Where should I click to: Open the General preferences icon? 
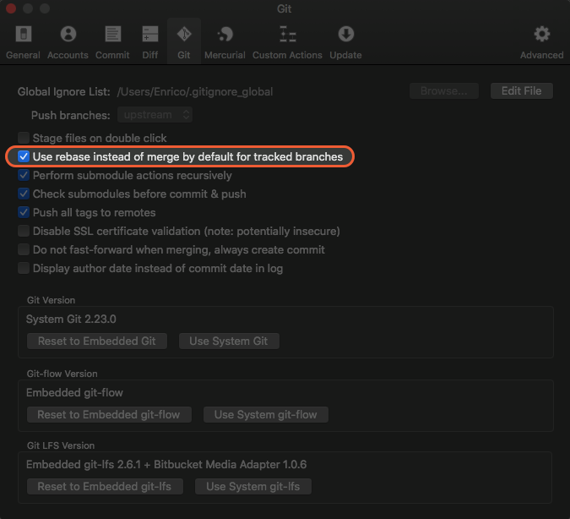click(x=24, y=34)
